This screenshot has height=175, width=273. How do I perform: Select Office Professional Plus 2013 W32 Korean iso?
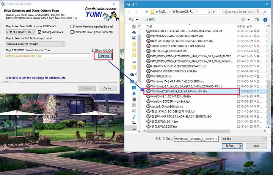[192, 61]
